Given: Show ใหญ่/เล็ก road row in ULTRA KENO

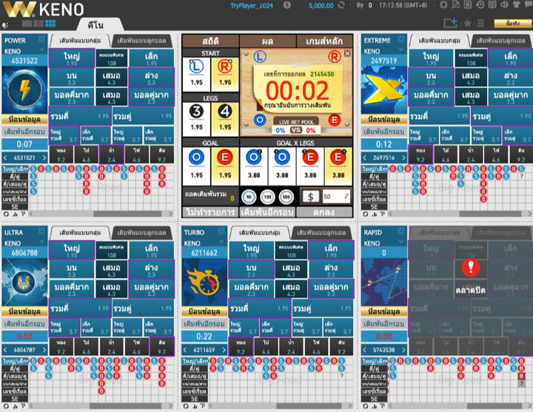Looking at the screenshot, I should pos(15,361).
